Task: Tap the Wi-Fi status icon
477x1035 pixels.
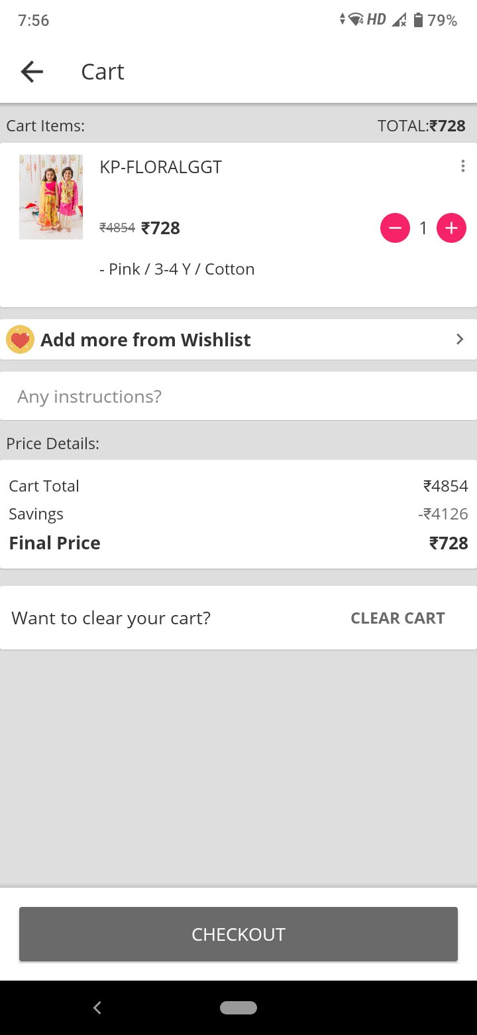Action: click(356, 20)
